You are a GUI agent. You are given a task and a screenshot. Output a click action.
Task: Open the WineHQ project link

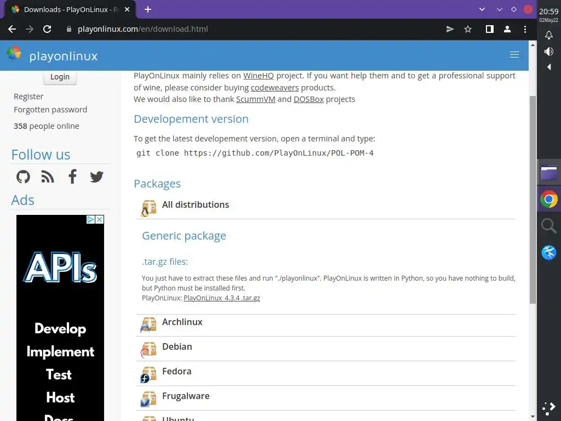259,76
